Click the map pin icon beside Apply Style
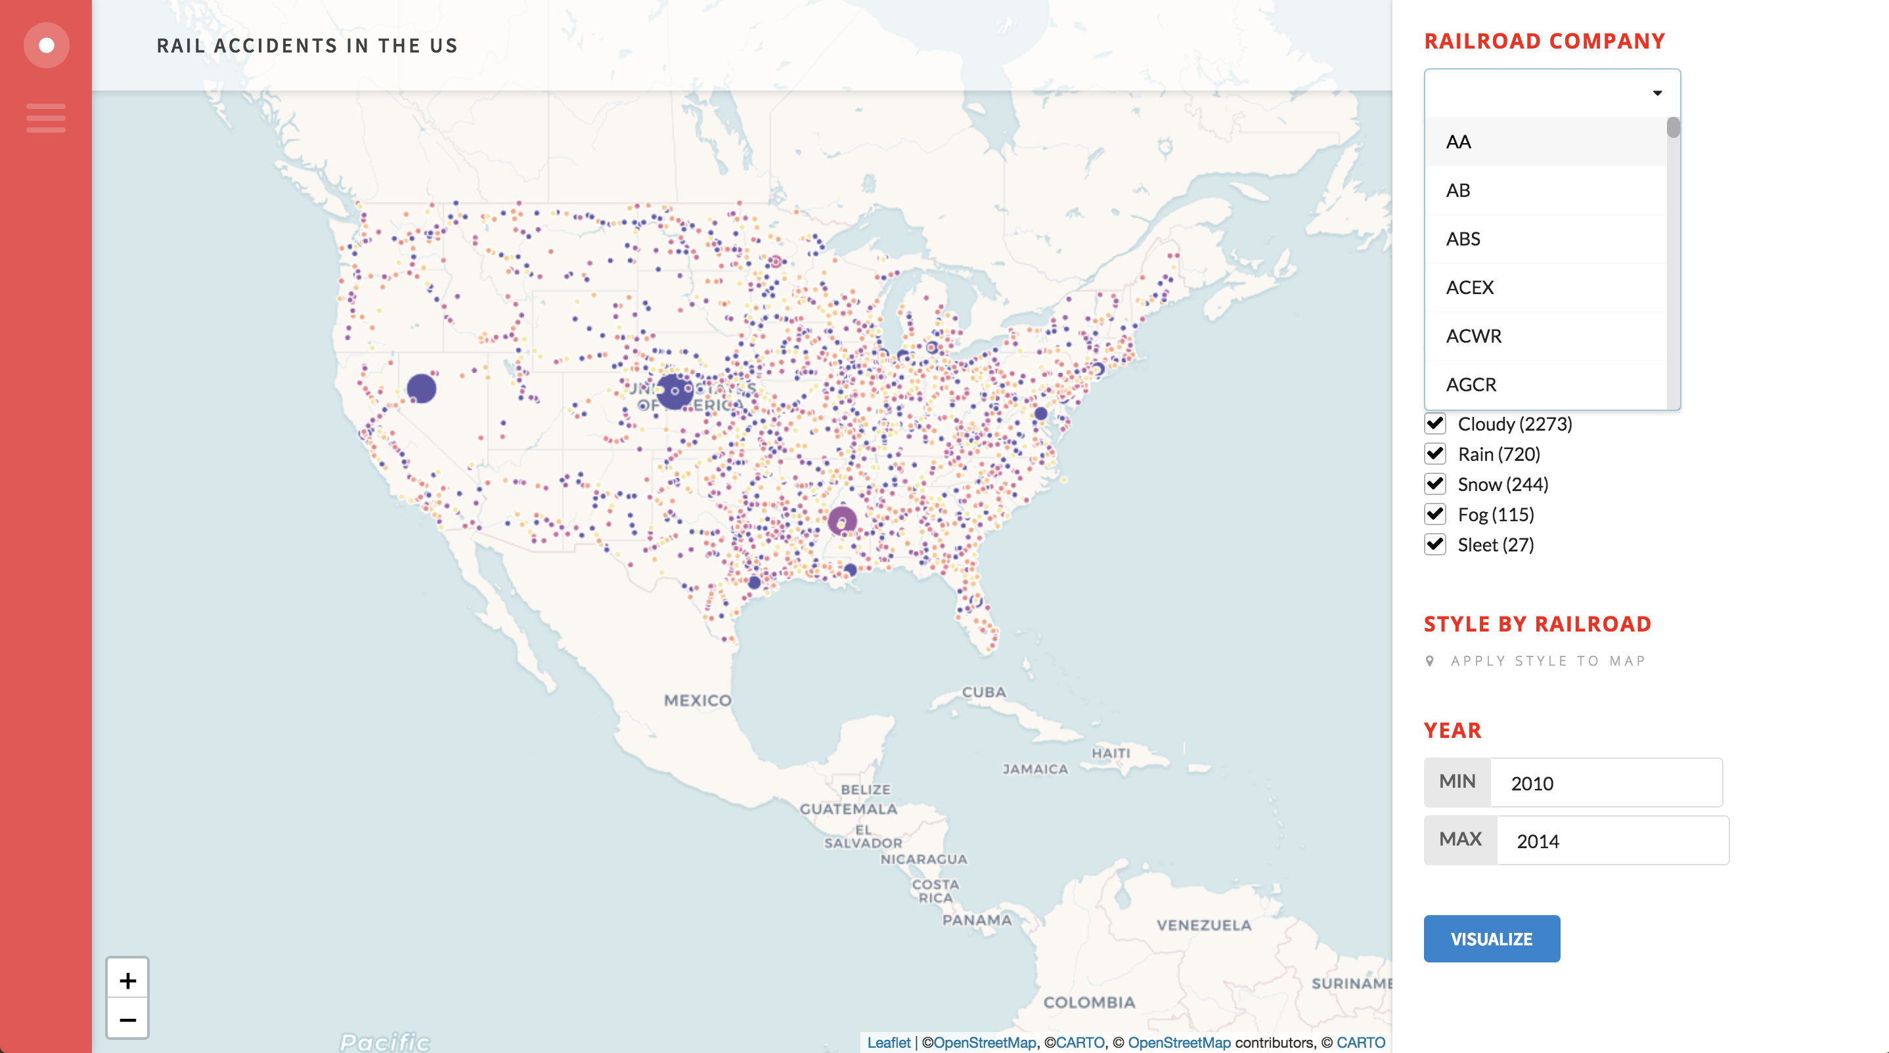 [x=1429, y=661]
